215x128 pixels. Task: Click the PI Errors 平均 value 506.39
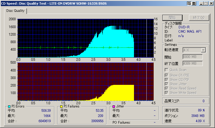[x=46, y=111]
